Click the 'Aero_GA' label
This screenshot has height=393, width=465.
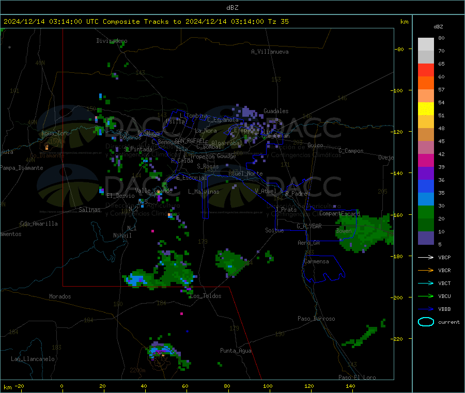(309, 243)
